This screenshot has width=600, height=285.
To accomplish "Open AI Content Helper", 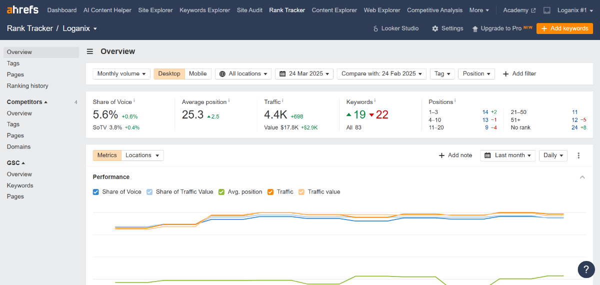I will pos(107,10).
